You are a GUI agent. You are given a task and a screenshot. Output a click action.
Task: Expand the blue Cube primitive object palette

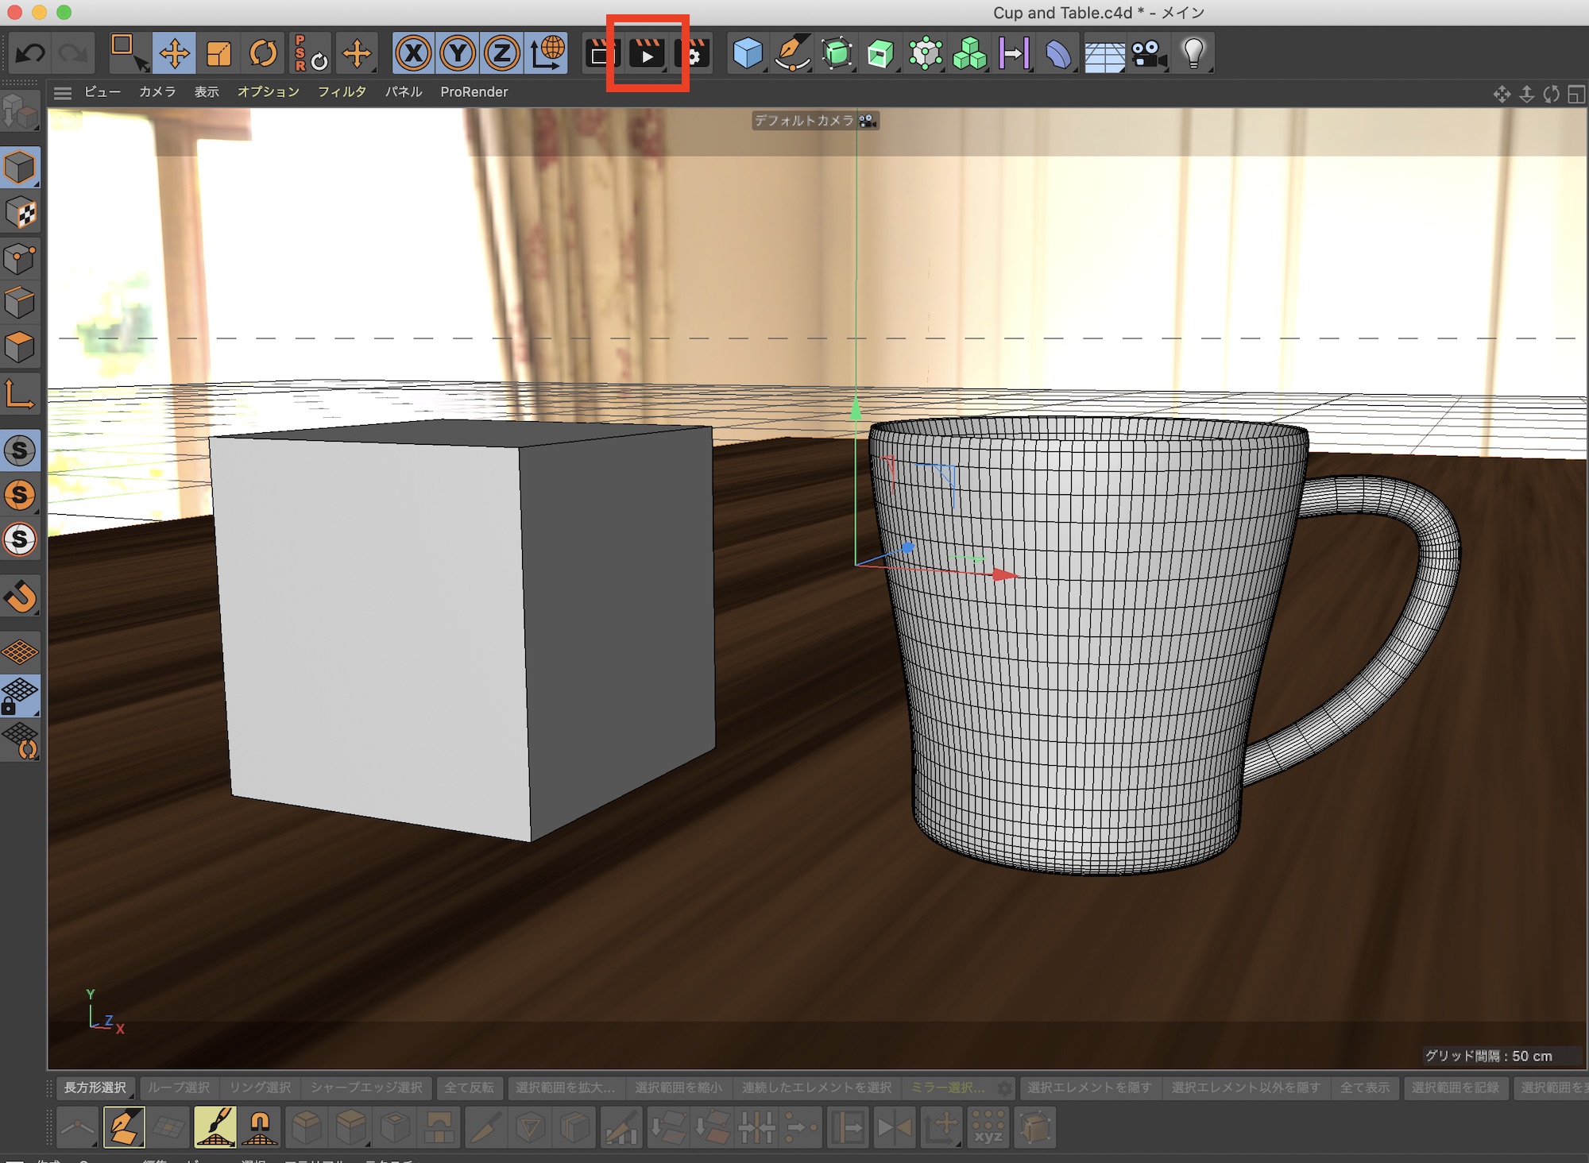748,54
